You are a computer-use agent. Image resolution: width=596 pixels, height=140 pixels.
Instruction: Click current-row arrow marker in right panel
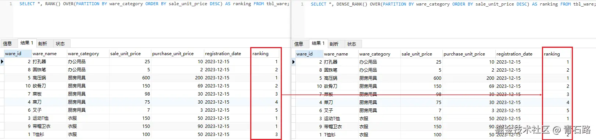[294, 62]
